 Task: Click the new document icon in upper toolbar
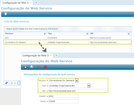click(6, 14)
